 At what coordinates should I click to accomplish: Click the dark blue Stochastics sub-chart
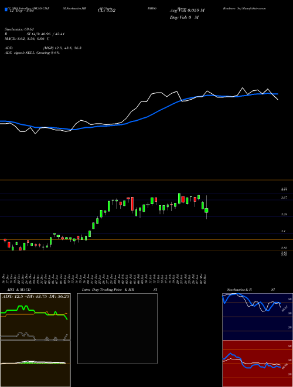tap(257, 317)
